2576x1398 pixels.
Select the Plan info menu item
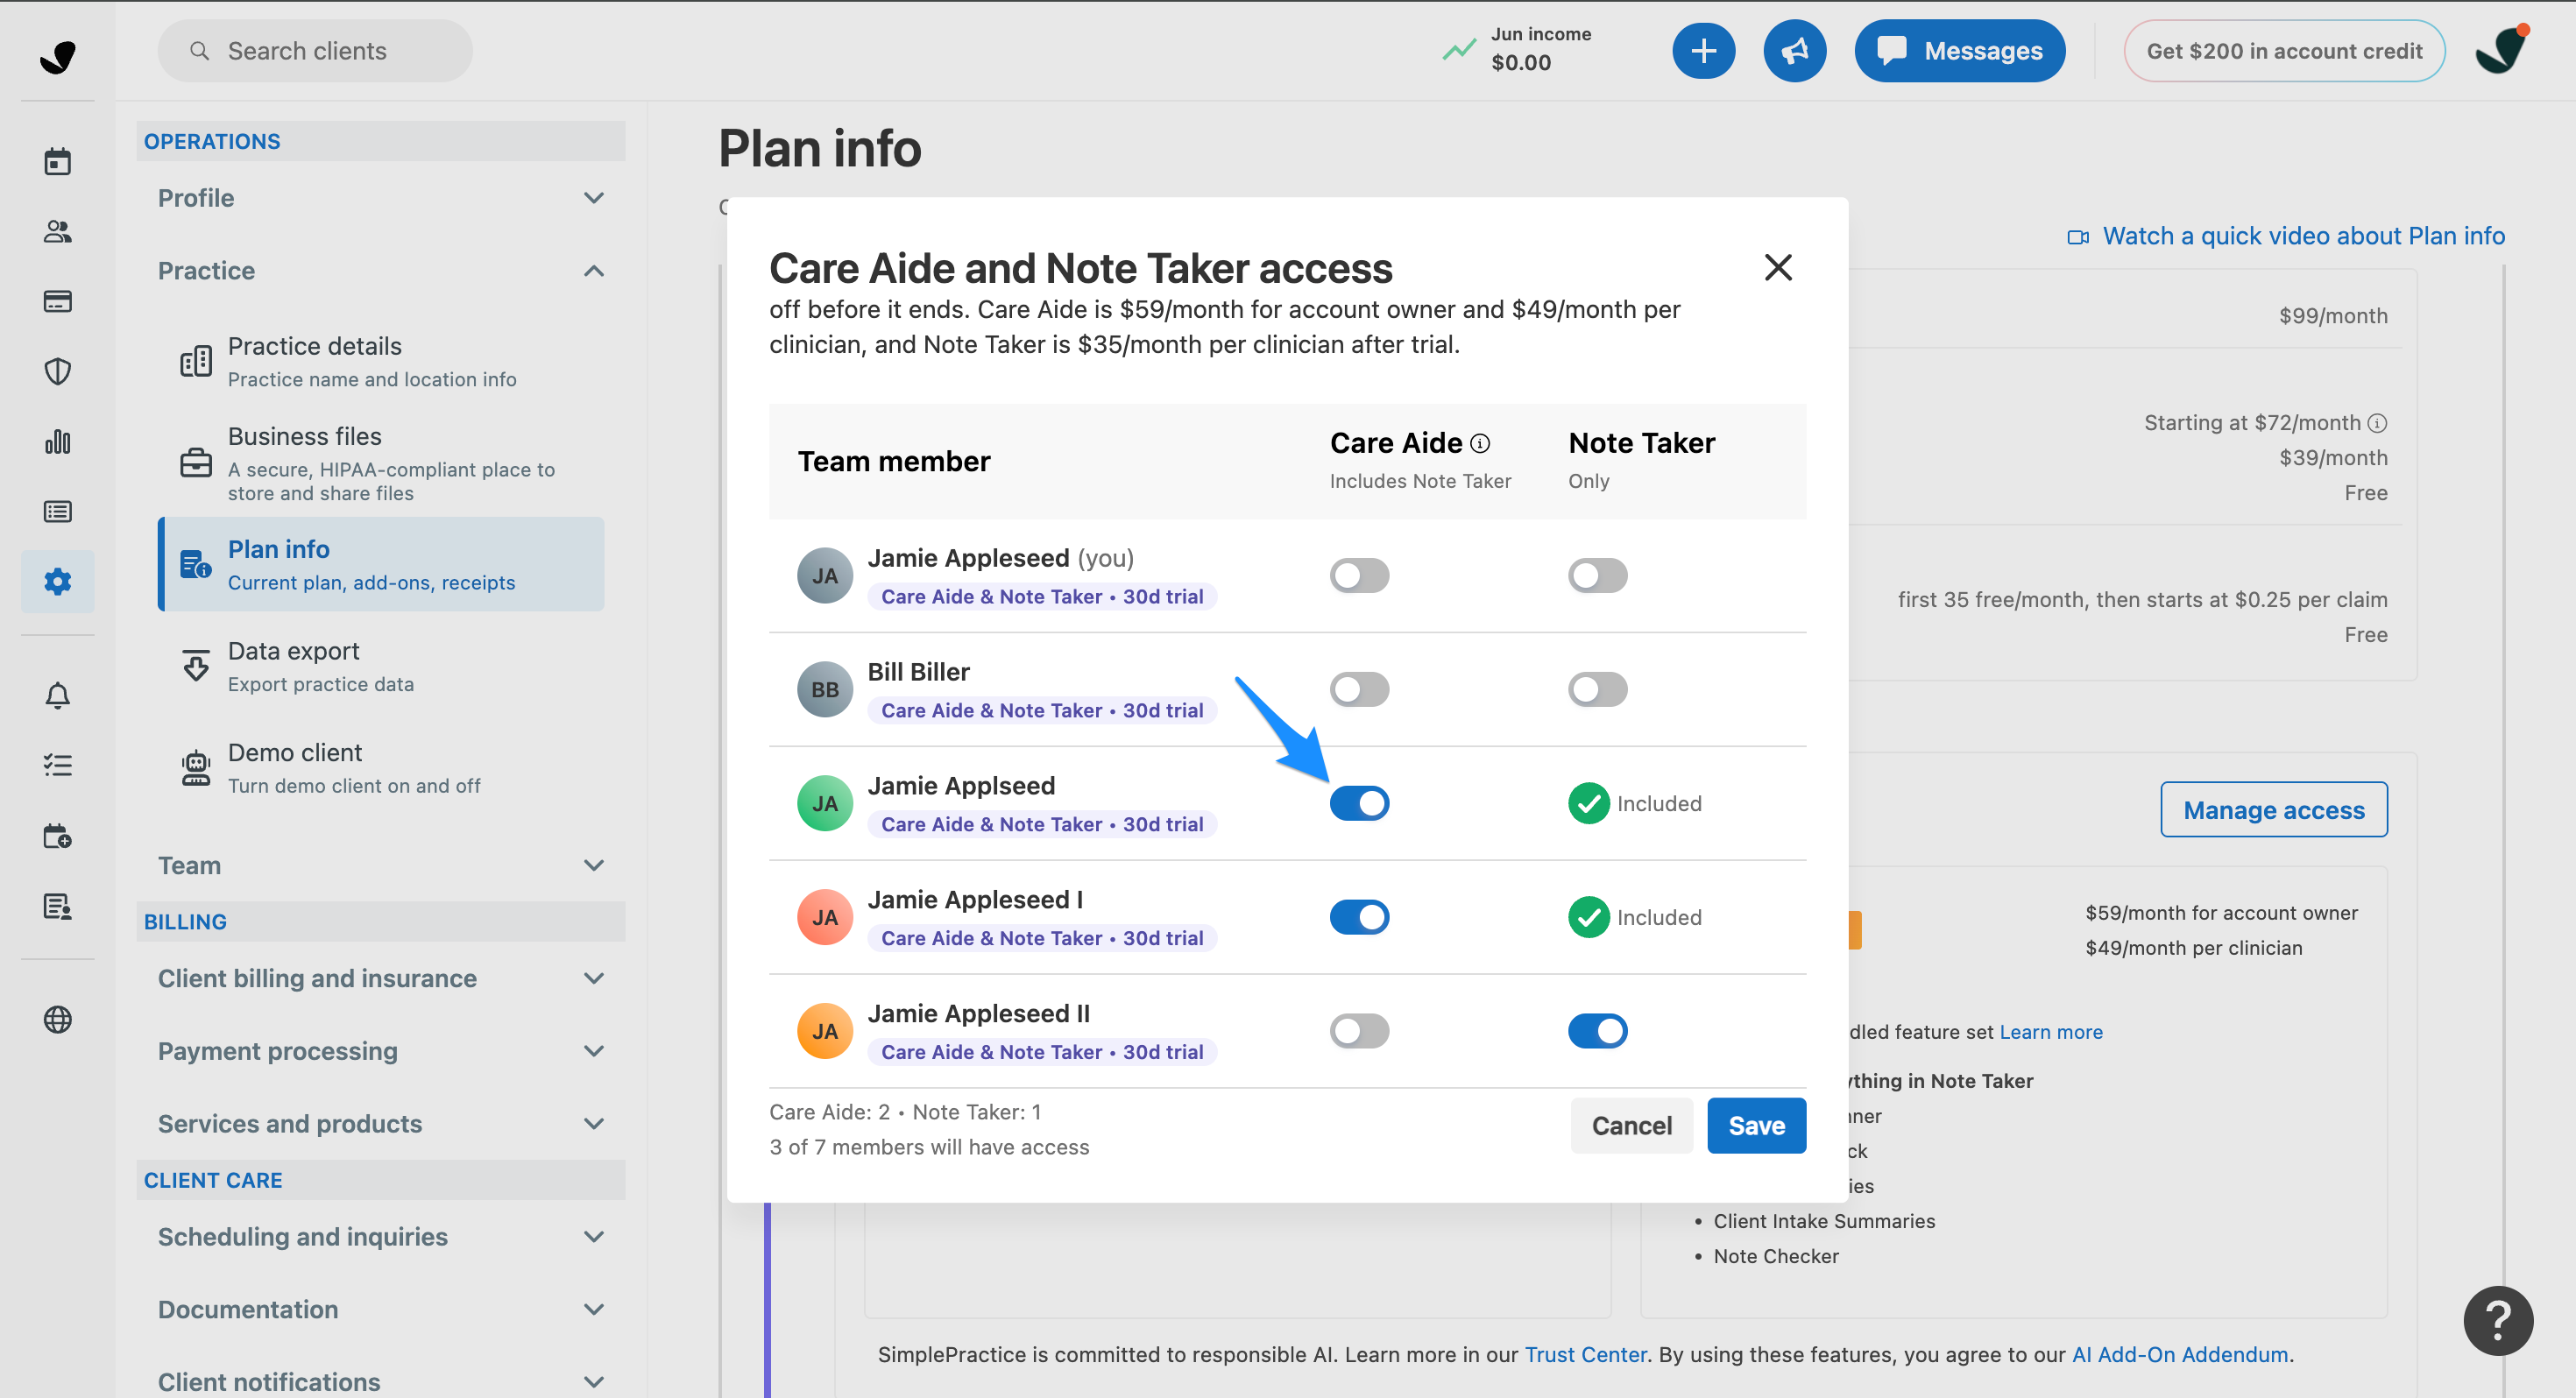[x=381, y=564]
